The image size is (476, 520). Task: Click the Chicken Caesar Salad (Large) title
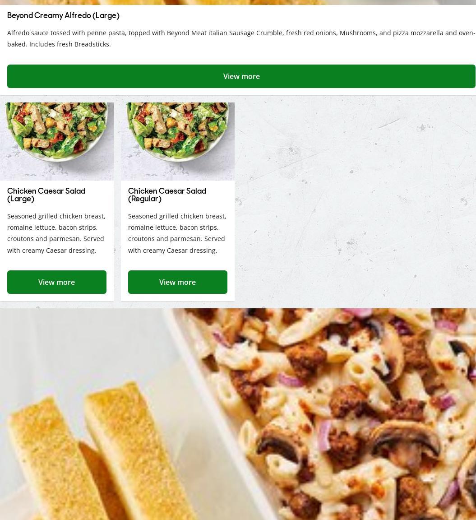click(x=46, y=195)
